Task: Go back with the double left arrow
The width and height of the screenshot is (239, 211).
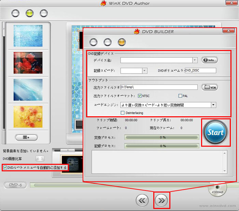Action: click(x=142, y=200)
